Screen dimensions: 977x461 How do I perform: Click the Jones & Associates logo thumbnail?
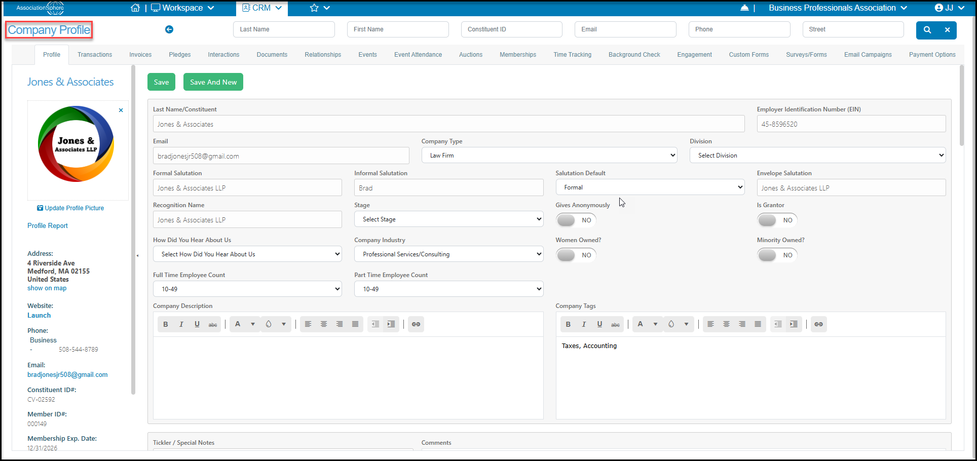point(76,144)
